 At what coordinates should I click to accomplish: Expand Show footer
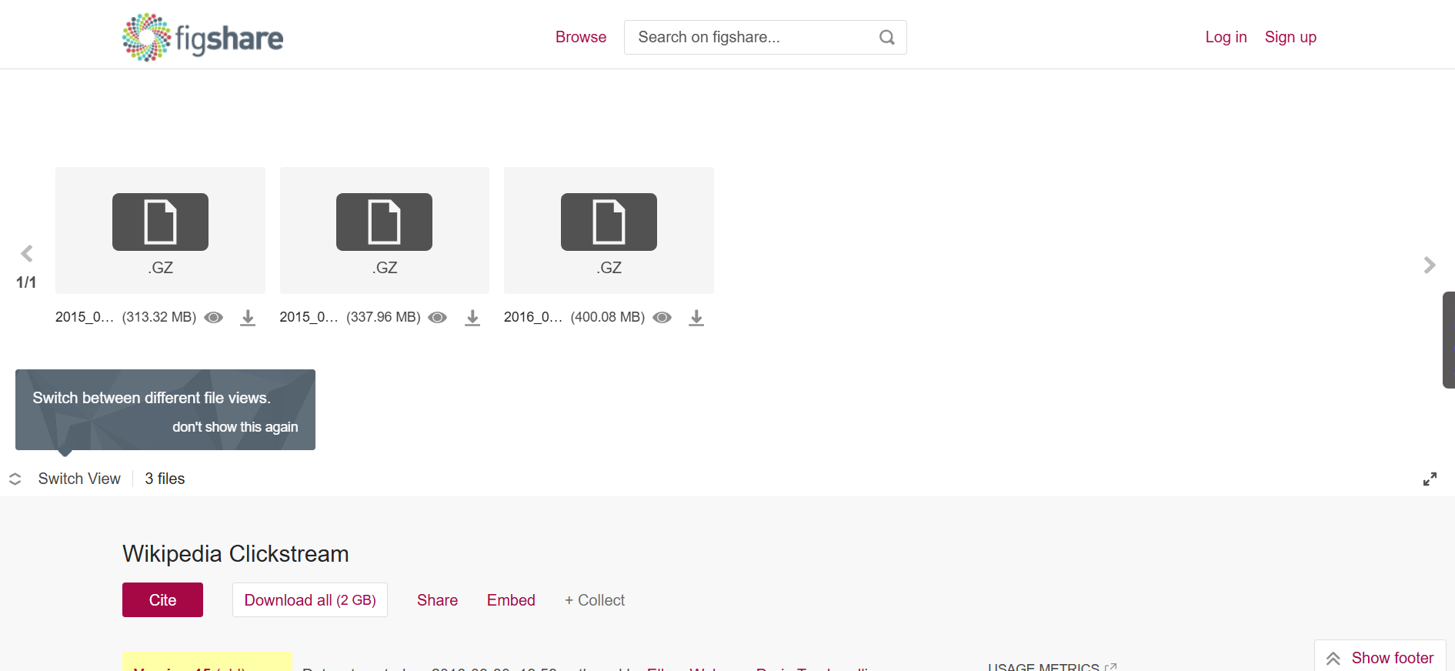[x=1380, y=658]
